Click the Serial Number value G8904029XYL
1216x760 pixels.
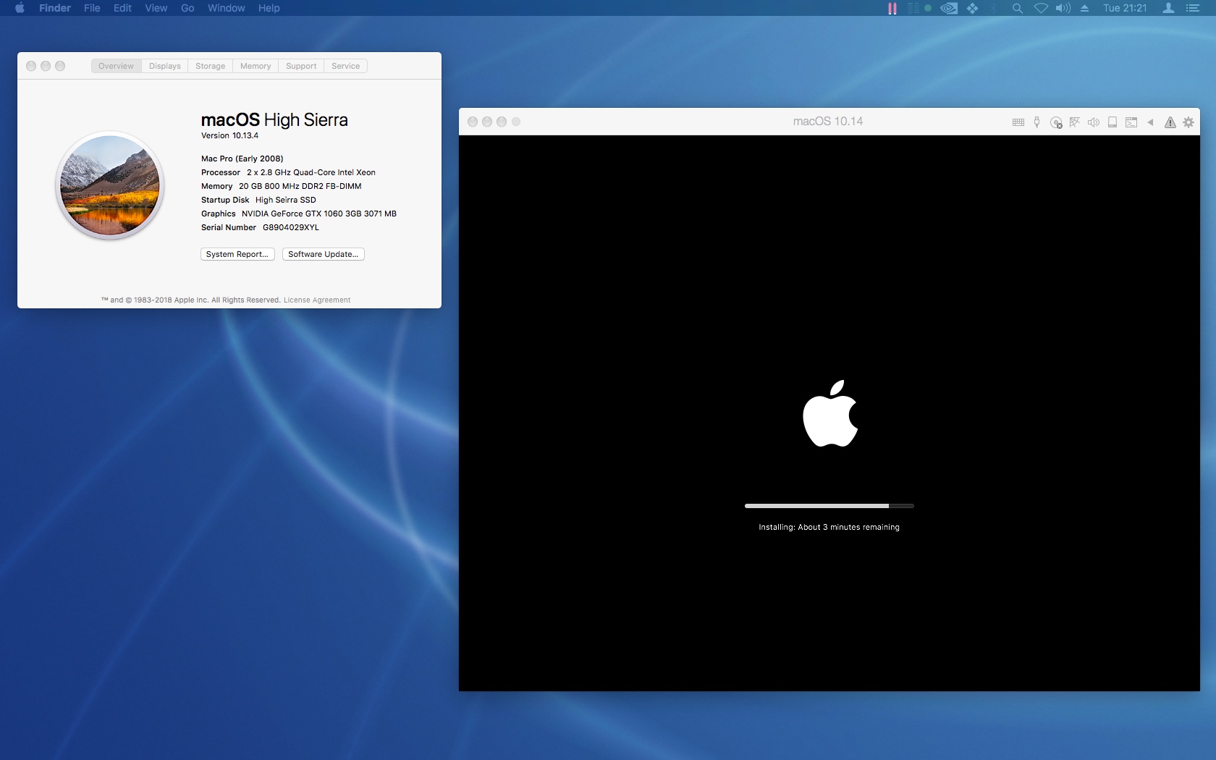[291, 227]
